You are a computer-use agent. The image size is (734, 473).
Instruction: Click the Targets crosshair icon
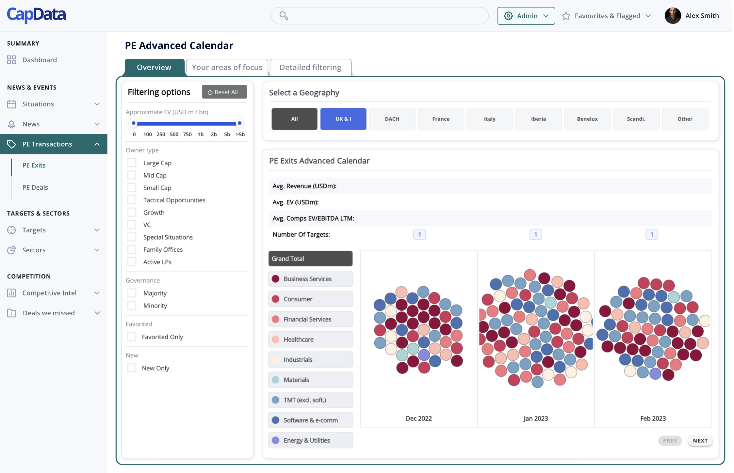click(11, 230)
